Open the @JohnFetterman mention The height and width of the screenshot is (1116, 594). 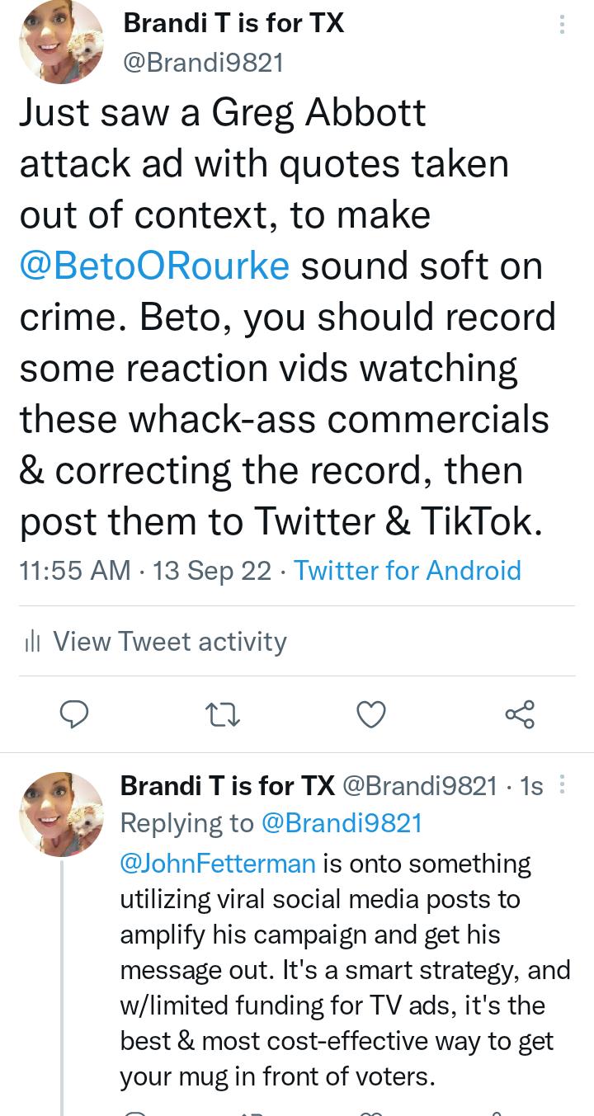click(216, 863)
